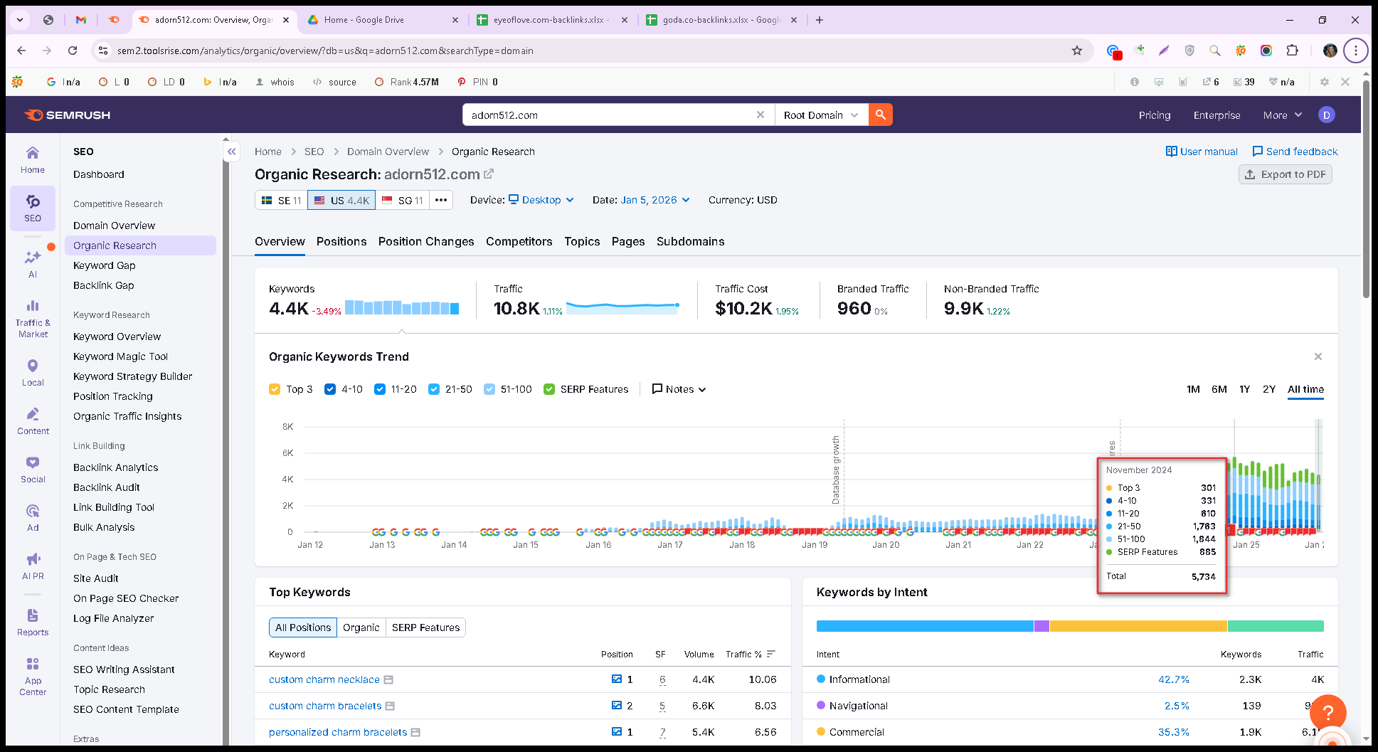Screen dimensions: 1378x752
Task: Switch to the Positions tab
Action: point(341,241)
